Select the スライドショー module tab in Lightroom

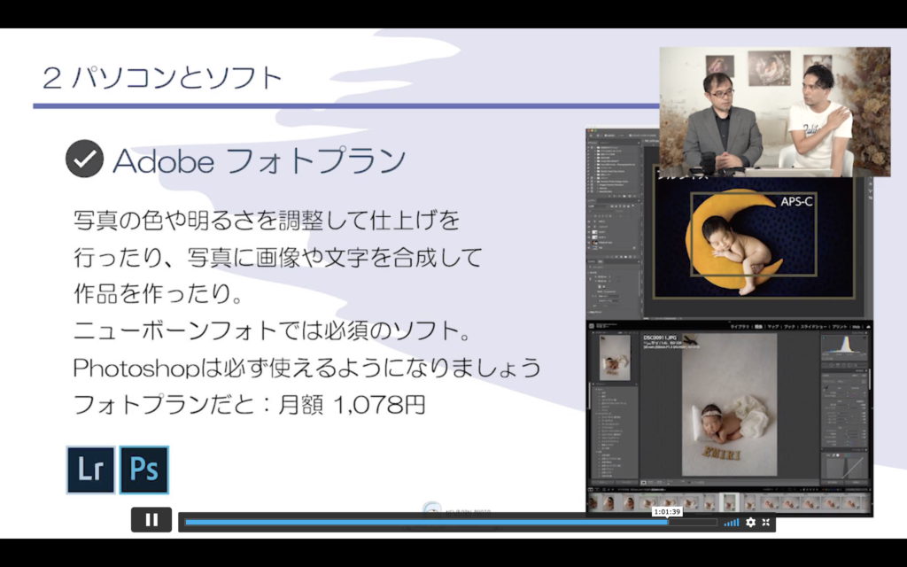pos(813,327)
